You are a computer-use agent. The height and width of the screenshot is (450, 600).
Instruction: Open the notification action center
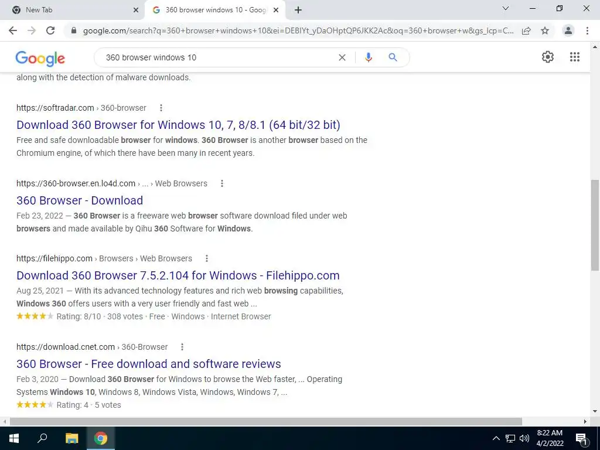(x=582, y=438)
